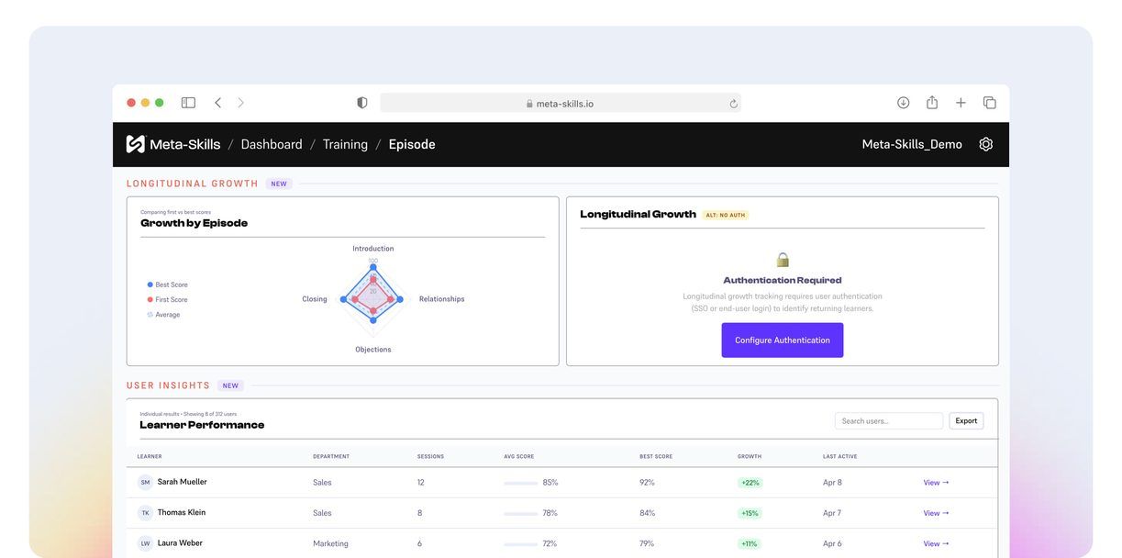
Task: Click the Introduction radar axis label
Action: (373, 249)
